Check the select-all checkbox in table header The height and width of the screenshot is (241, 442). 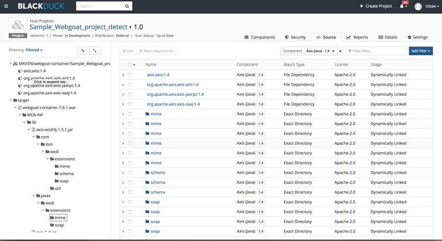[x=130, y=65]
